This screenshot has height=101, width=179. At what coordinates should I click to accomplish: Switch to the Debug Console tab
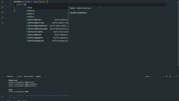click(29, 76)
